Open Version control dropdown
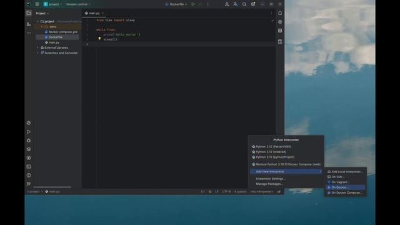This screenshot has width=400, height=225. [78, 4]
